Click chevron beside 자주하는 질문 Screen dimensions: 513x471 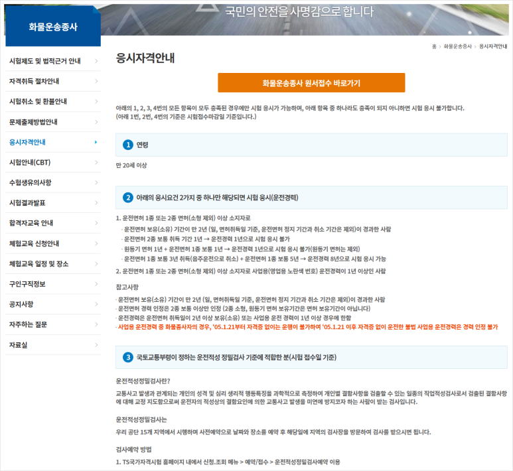point(96,324)
